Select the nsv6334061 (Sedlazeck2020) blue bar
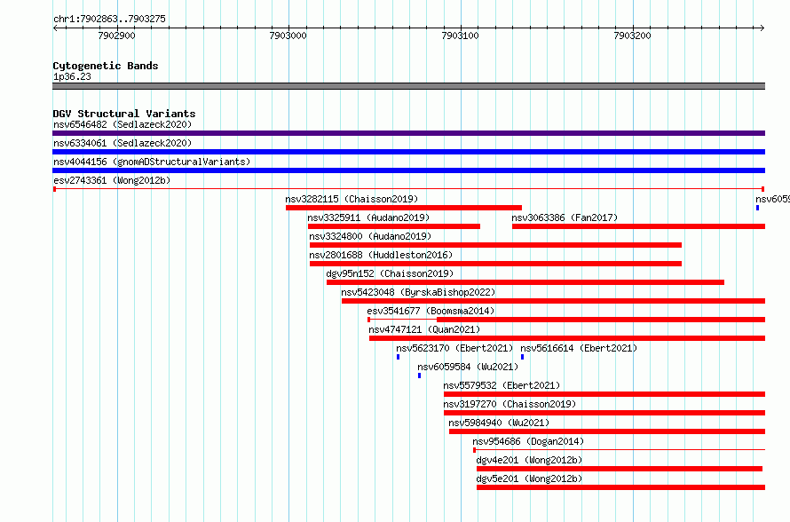This screenshot has height=522, width=790. pos(408,152)
